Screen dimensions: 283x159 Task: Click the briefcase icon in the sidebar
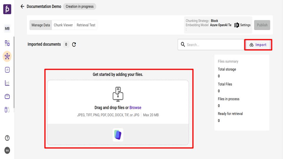pyautogui.click(x=7, y=97)
